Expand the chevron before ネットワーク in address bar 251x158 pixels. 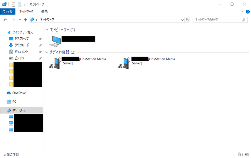tap(37, 20)
